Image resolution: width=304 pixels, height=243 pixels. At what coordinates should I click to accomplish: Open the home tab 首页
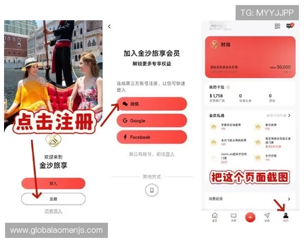(215, 217)
